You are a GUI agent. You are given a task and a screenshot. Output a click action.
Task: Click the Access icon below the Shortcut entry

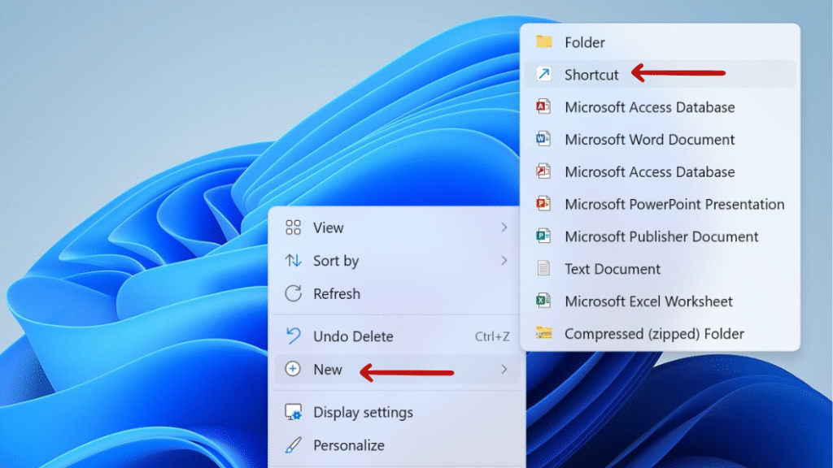click(543, 106)
